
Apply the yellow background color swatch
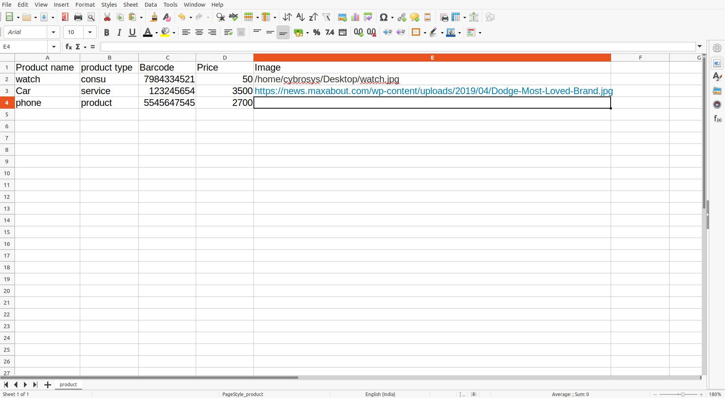coord(165,33)
